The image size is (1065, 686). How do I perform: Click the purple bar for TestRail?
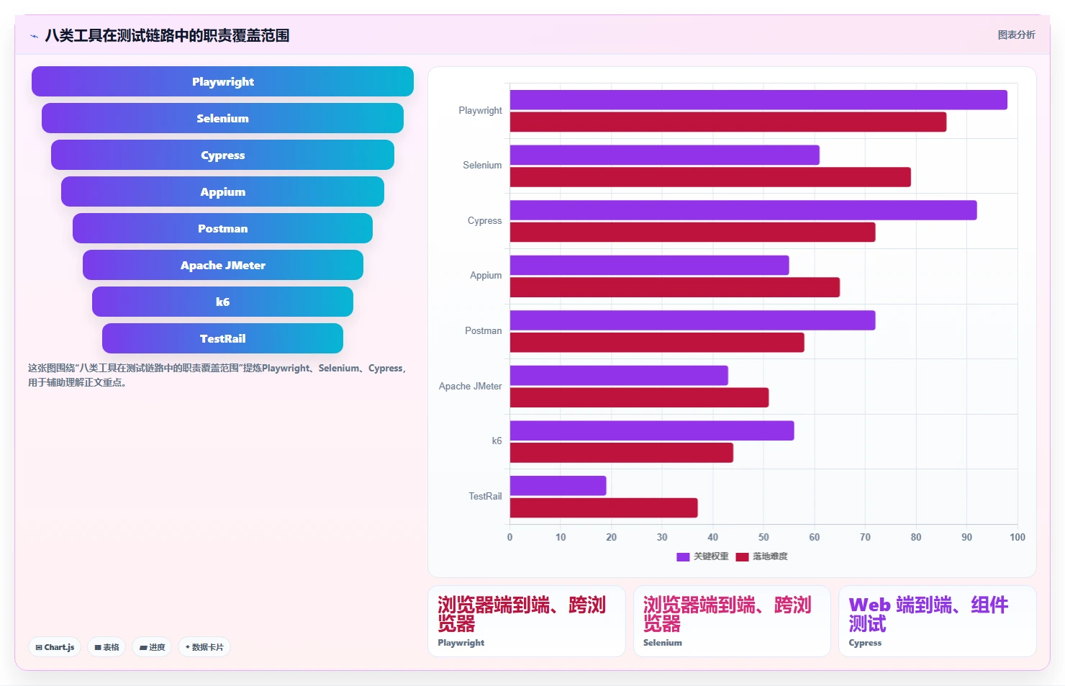pos(558,486)
